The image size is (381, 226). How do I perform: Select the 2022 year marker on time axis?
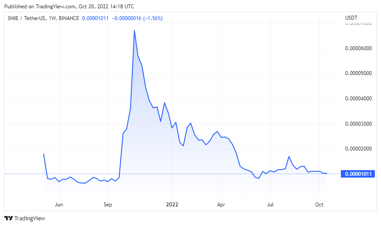pyautogui.click(x=172, y=204)
